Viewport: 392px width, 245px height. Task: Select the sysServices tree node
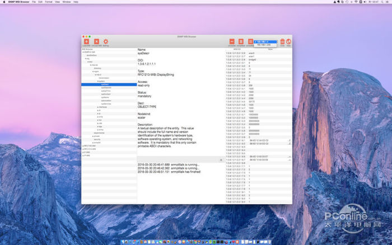[x=106, y=103]
